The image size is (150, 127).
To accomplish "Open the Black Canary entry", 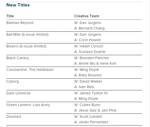I will click(17, 58).
